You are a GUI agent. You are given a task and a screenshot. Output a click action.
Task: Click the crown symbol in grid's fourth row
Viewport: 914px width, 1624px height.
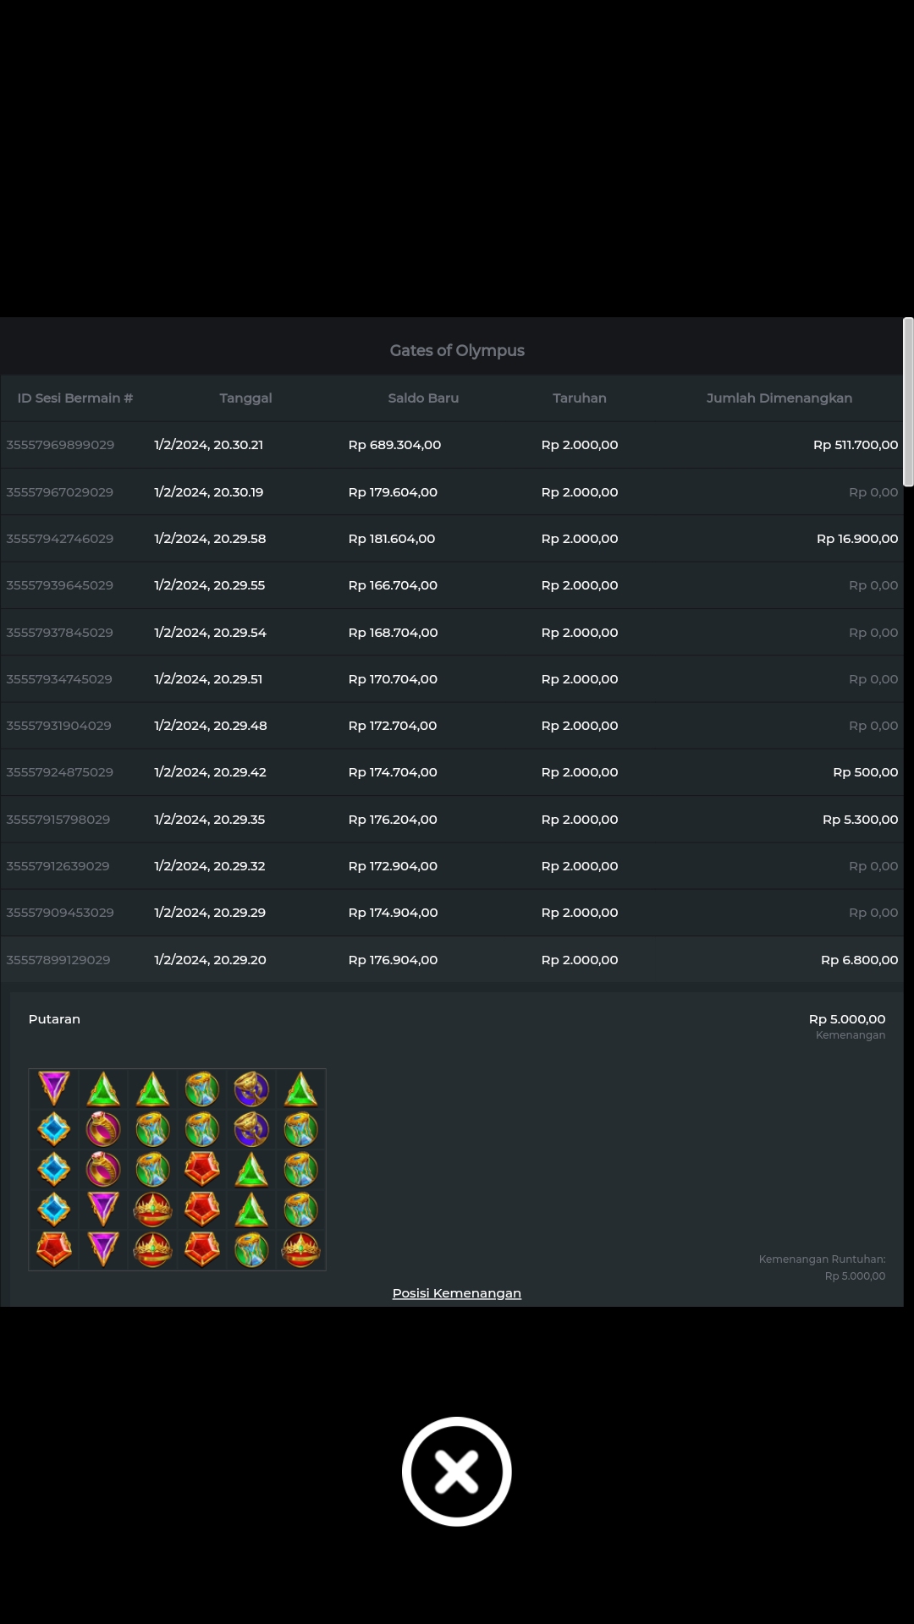[153, 1210]
